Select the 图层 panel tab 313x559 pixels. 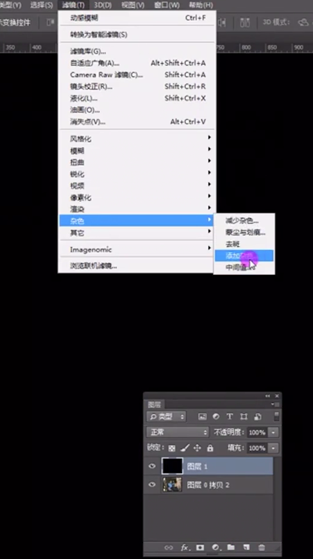click(x=155, y=405)
